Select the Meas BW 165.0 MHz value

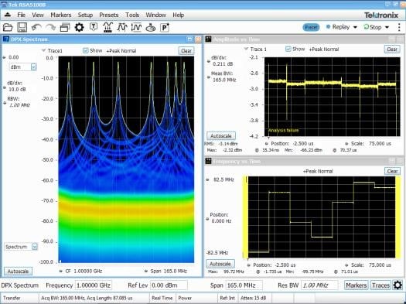[224, 80]
